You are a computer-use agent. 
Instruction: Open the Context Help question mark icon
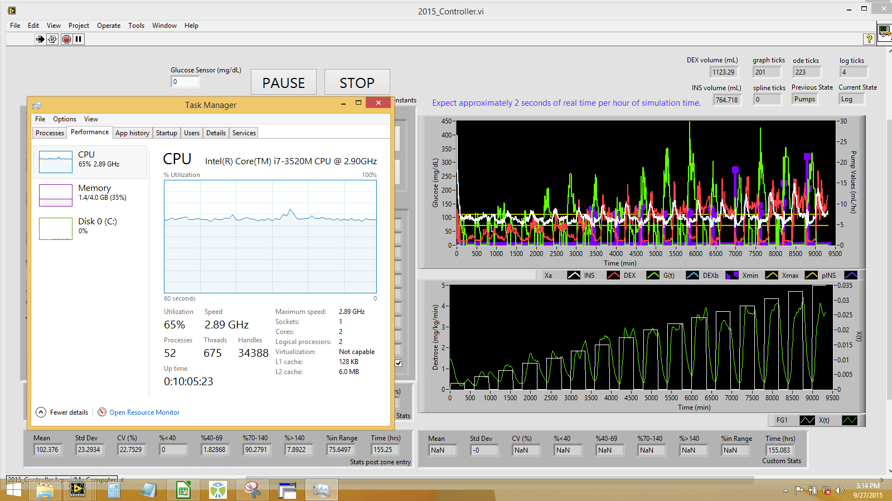point(869,38)
